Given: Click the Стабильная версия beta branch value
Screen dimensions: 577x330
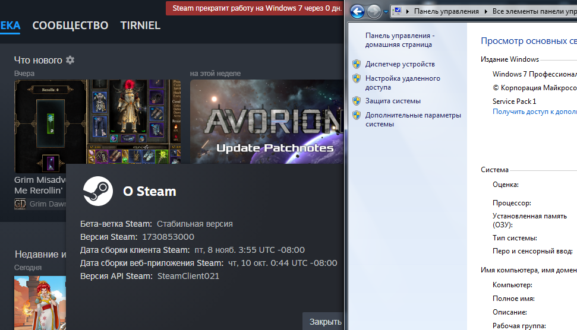Looking at the screenshot, I should [195, 224].
